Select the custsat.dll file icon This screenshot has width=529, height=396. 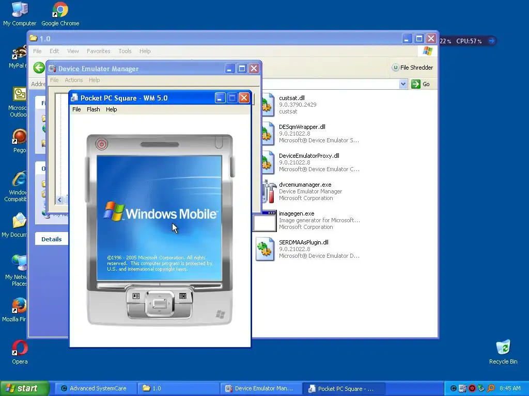coord(268,105)
